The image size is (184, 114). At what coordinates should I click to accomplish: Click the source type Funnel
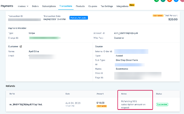coord(119,56)
